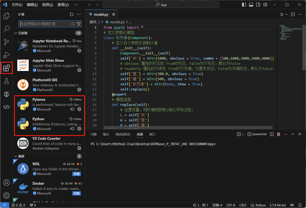
Task: Open the Explorer view in activity bar
Action: click(6, 16)
